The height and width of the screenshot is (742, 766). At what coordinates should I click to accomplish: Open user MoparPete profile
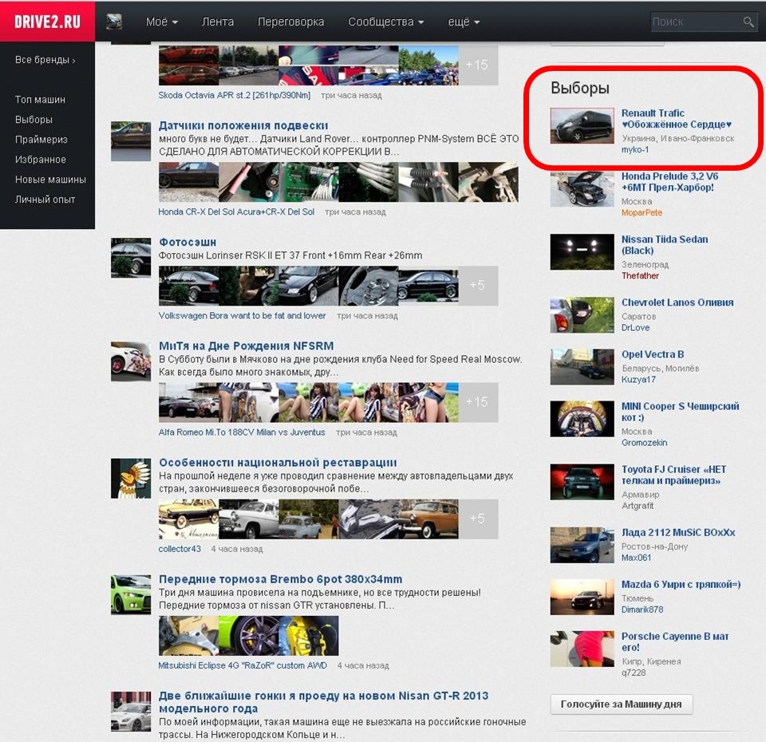click(x=642, y=213)
